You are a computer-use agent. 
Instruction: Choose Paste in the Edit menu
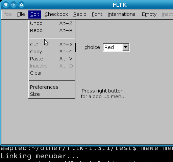pyautogui.click(x=52, y=59)
